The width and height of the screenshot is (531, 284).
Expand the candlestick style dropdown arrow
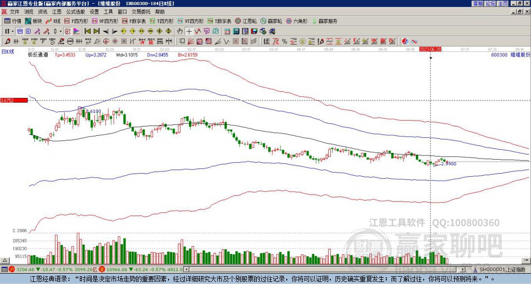click(x=61, y=32)
